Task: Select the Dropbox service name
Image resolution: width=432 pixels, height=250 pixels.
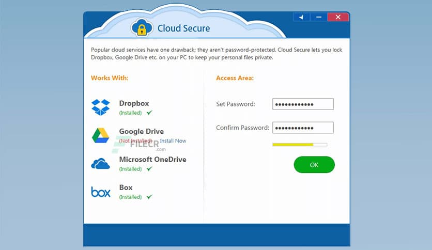Action: 134,103
